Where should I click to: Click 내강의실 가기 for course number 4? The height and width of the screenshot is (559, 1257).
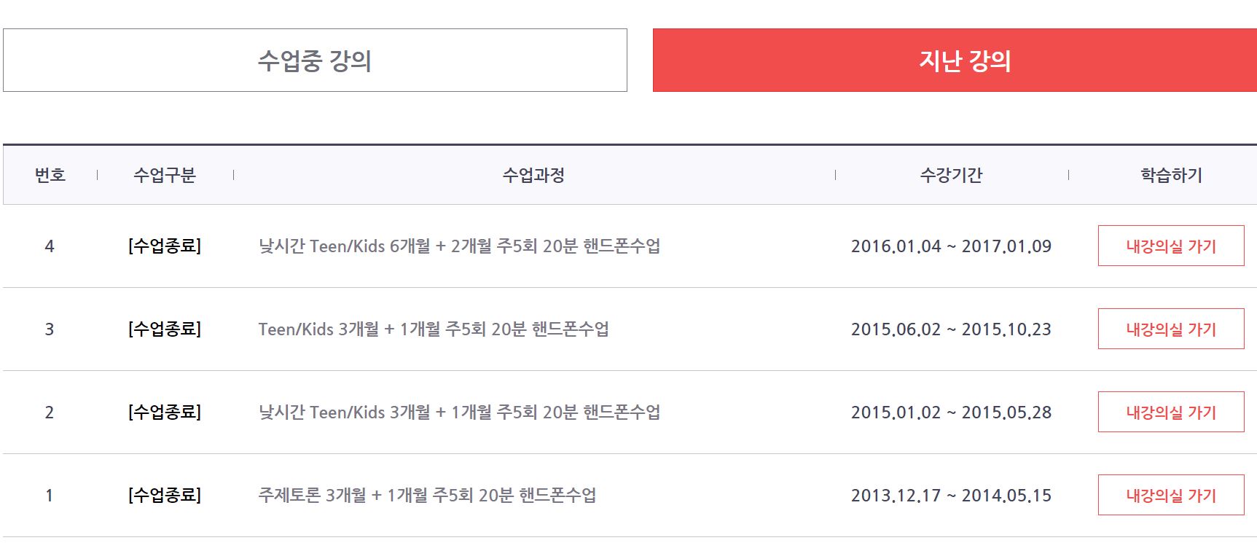(x=1170, y=246)
